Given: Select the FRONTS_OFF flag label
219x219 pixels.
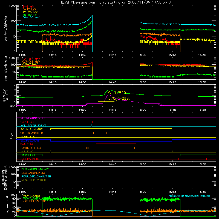Looking at the screenshot, I should click(29, 155).
